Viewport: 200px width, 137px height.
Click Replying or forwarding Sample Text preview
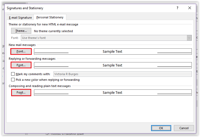(113, 65)
